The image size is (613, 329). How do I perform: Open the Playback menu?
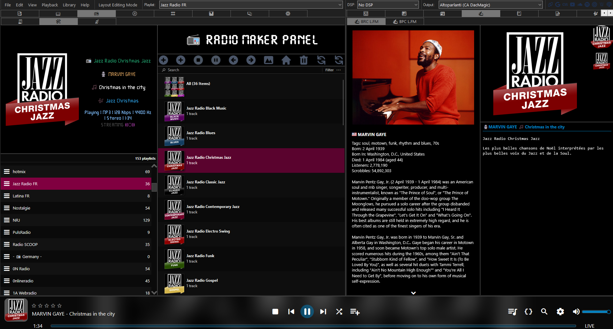pos(50,5)
